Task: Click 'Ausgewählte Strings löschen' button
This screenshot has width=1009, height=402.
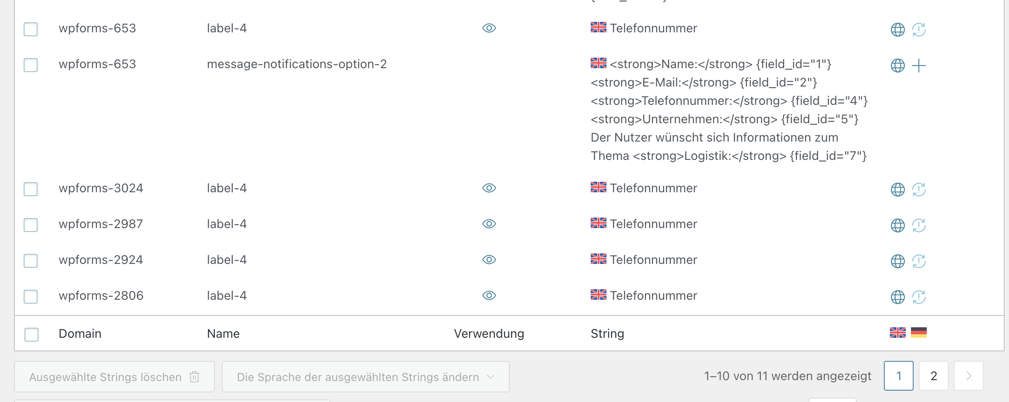Action: pyautogui.click(x=115, y=377)
